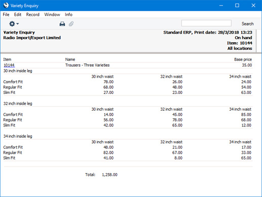Screen dimensions: 262x197
Task: Open the File menu
Action: pyautogui.click(x=6, y=15)
